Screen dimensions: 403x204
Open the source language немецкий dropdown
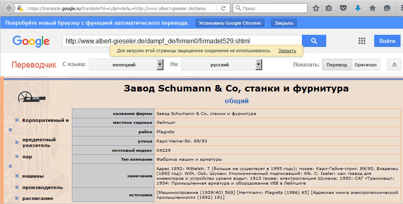tap(126, 65)
